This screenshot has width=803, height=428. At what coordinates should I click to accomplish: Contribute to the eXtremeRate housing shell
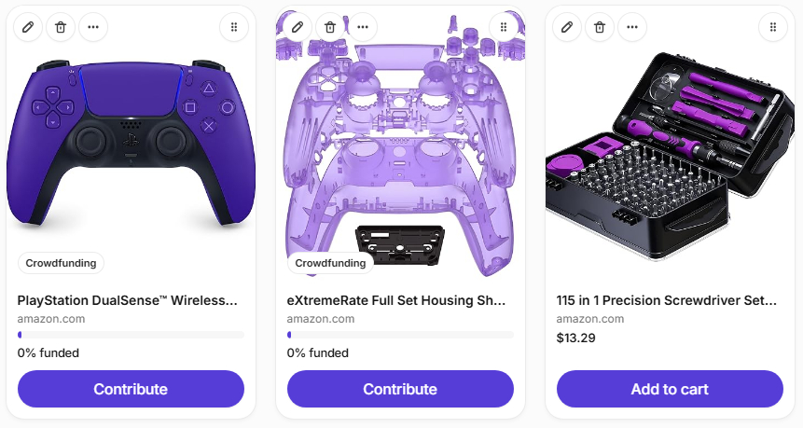pos(400,389)
